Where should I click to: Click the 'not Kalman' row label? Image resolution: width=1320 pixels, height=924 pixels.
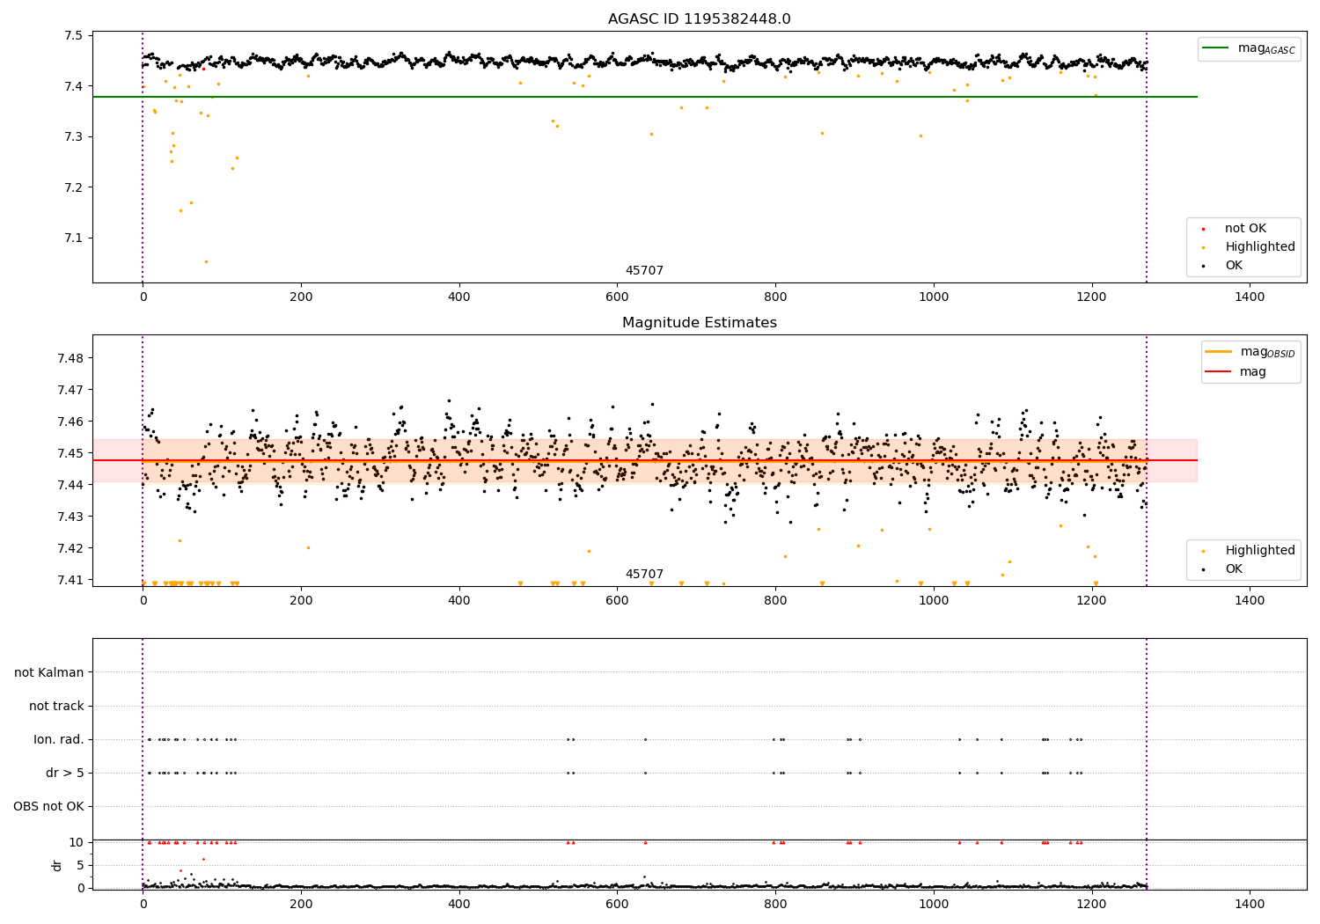[x=49, y=673]
